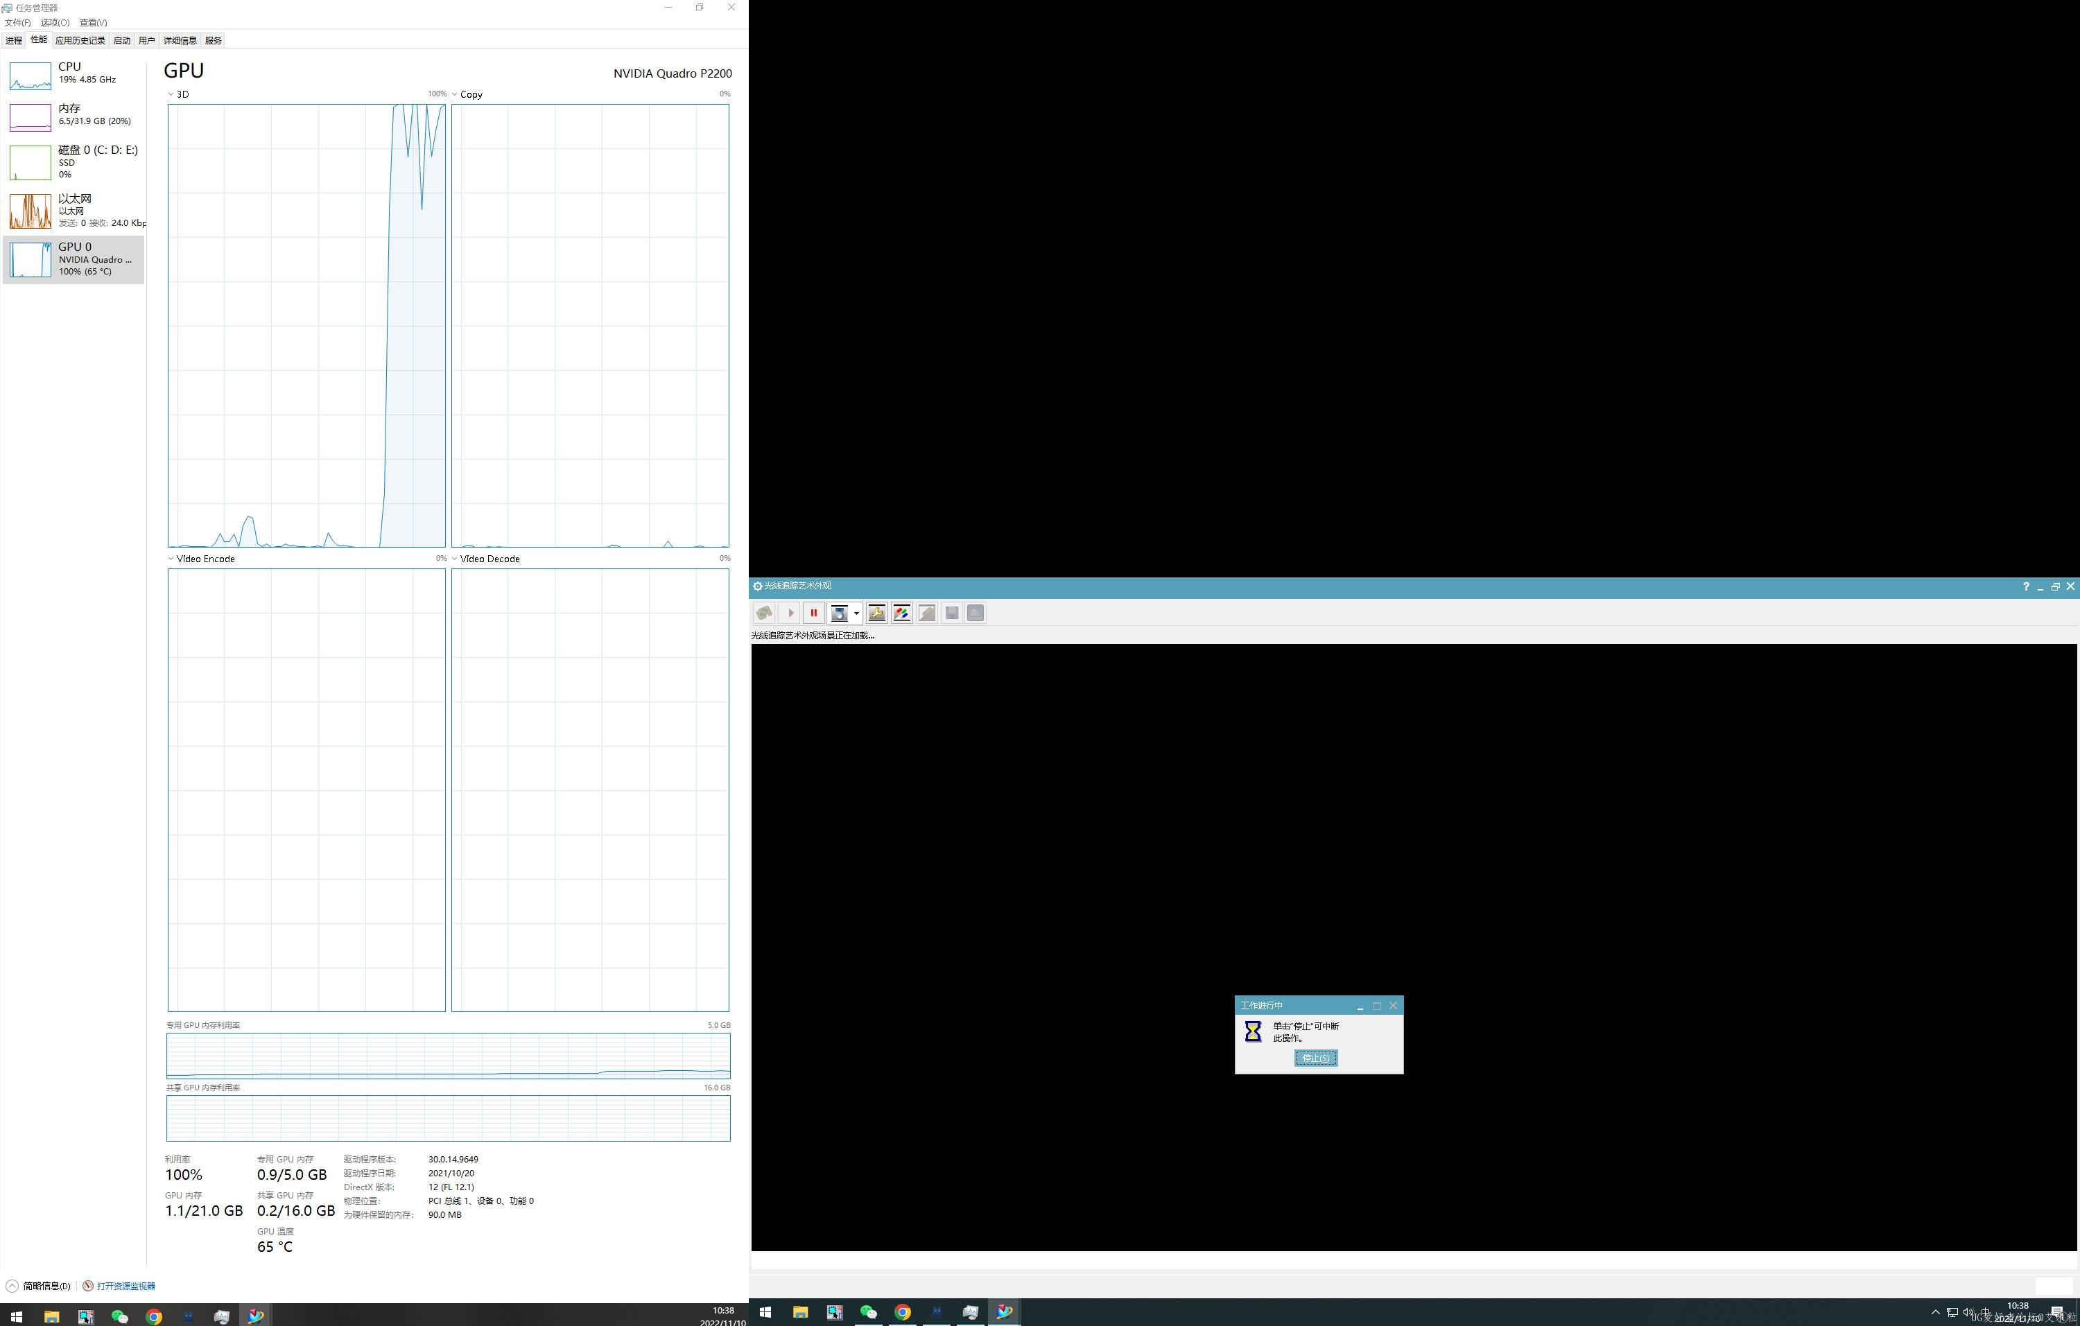Switch to the 详细信息 tab
Viewport: 2080px width, 1326px height.
click(x=180, y=41)
